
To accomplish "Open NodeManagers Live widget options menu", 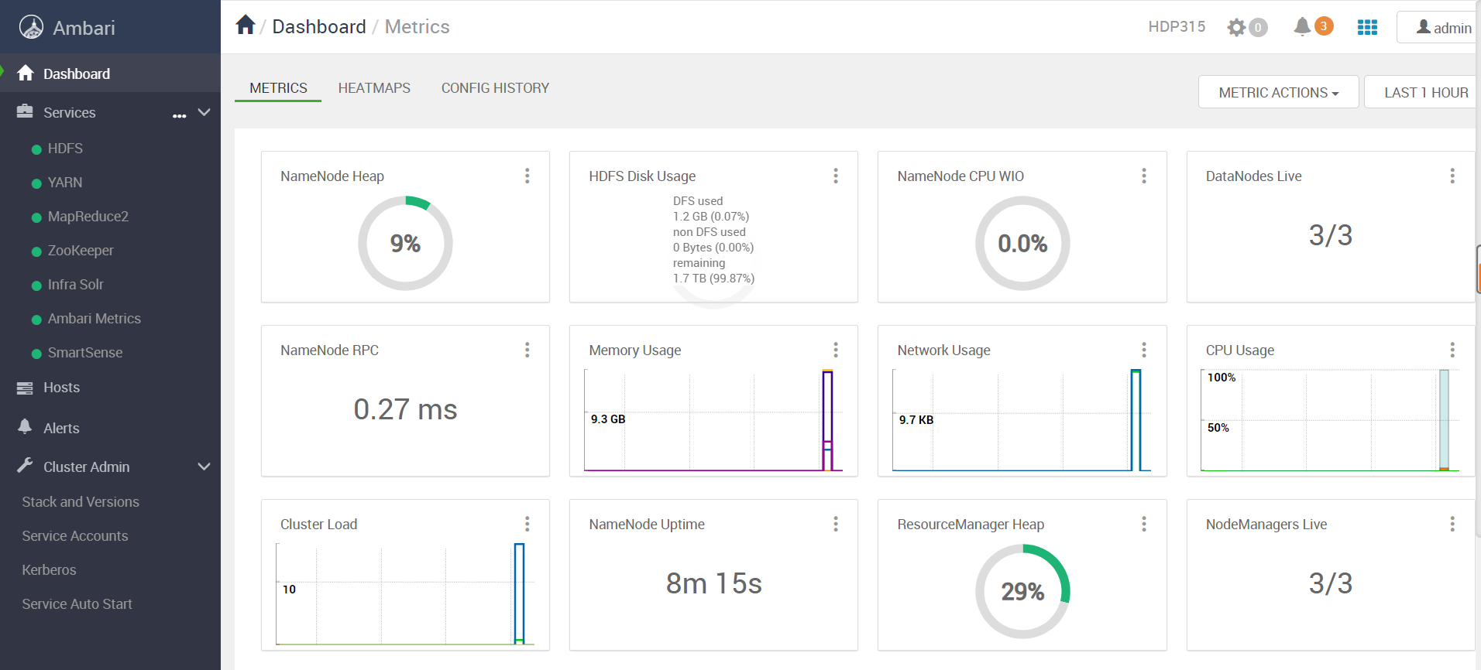I will pos(1452,524).
